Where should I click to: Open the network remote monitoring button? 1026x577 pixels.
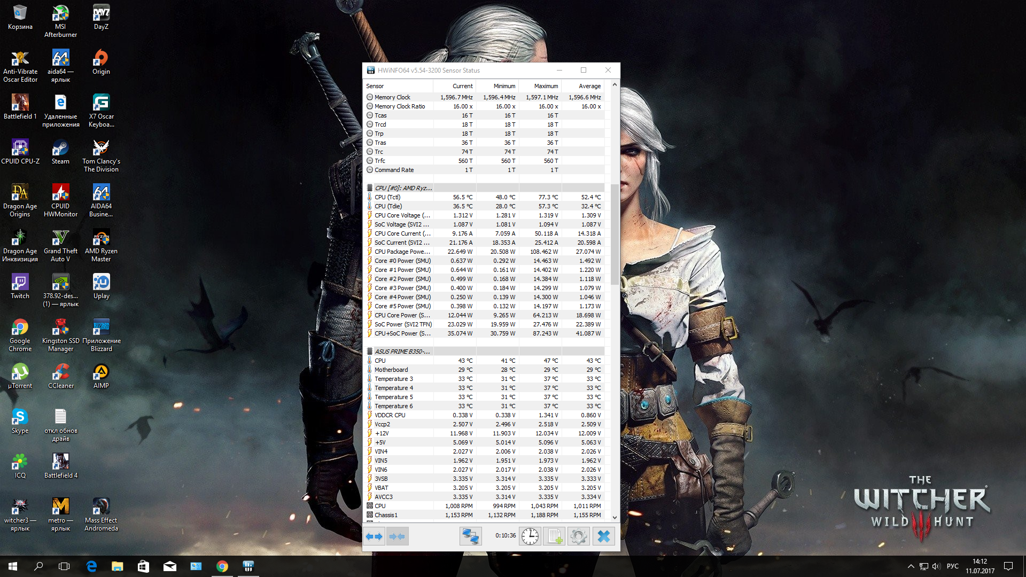(470, 536)
